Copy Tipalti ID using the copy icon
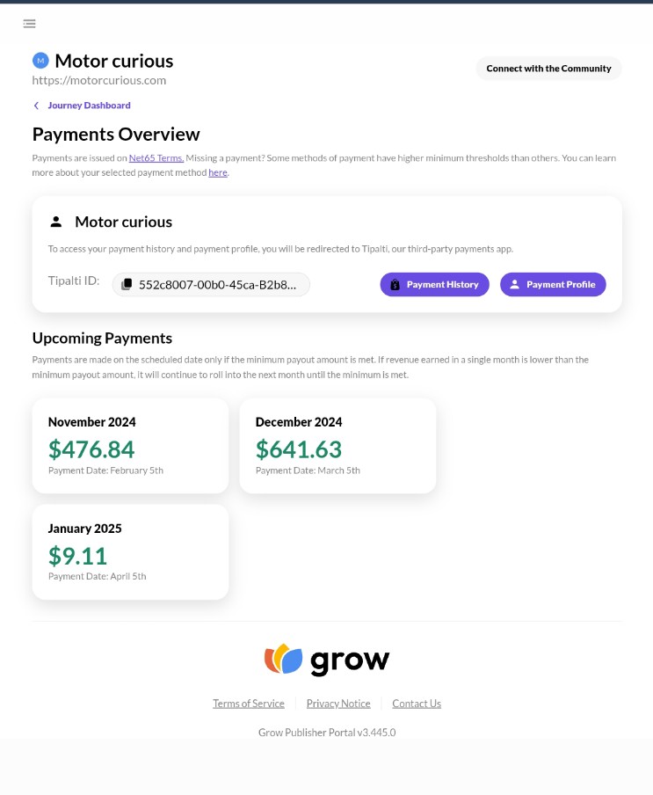The image size is (653, 795). 127,284
